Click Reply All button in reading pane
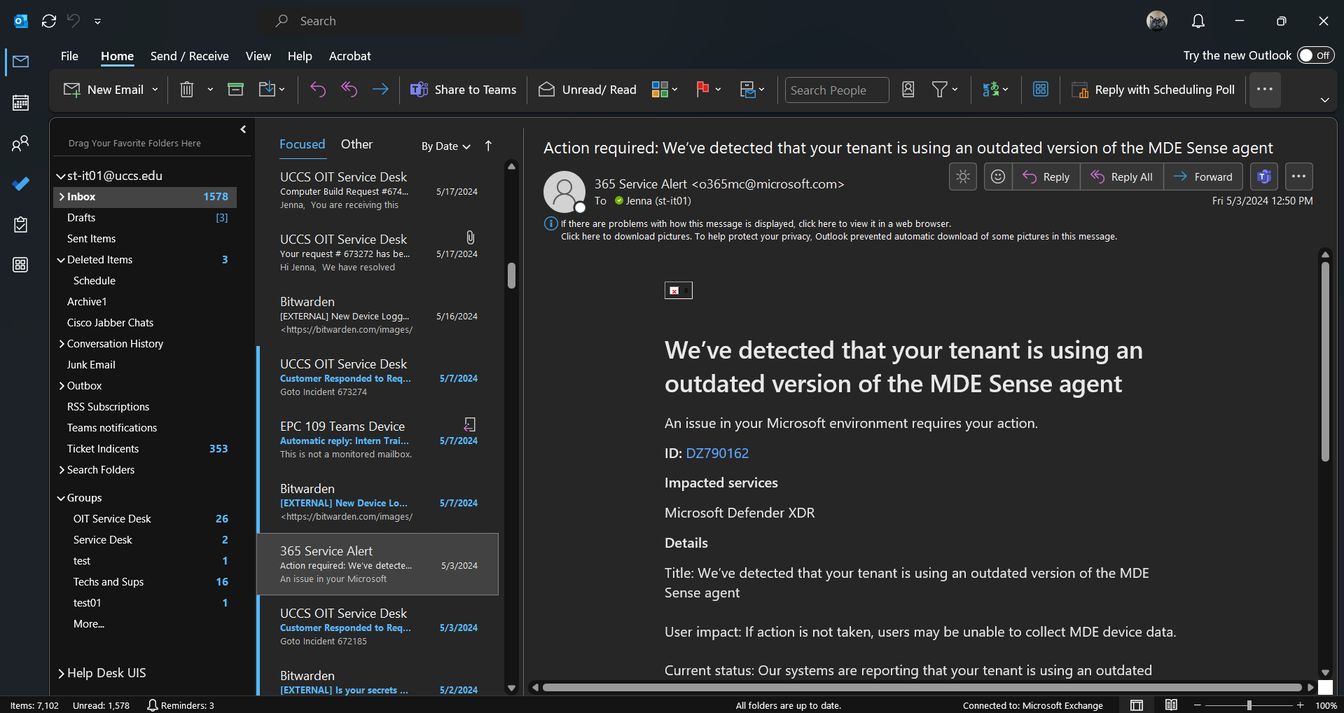The image size is (1344, 713). [x=1122, y=177]
